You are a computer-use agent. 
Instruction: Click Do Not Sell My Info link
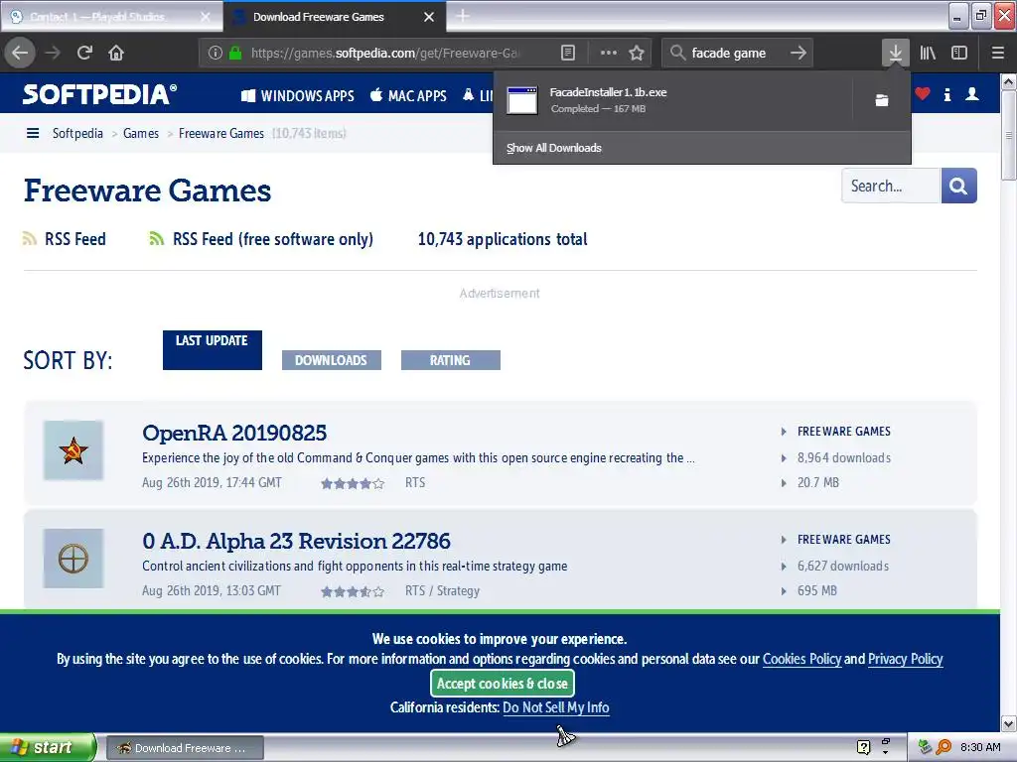coord(556,707)
